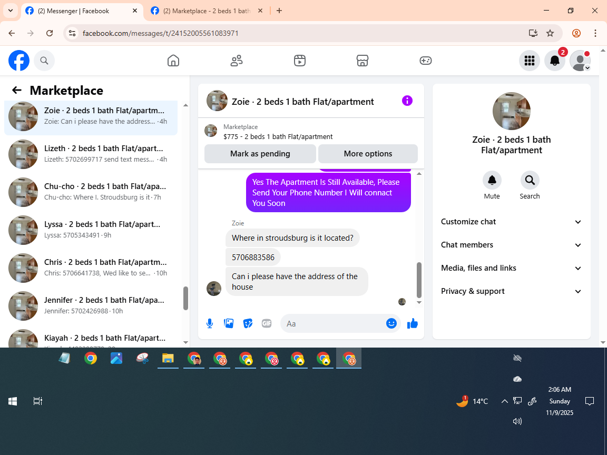Open Task View on taskbar
This screenshot has width=607, height=455.
pos(37,402)
